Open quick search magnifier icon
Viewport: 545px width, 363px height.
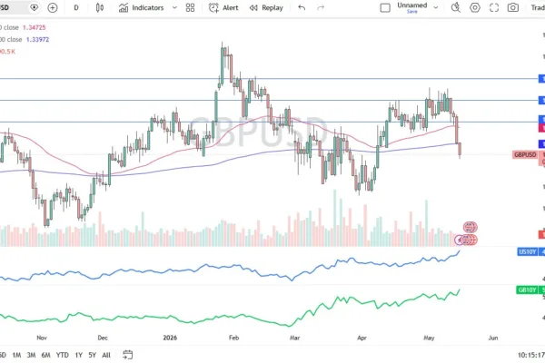tap(455, 7)
